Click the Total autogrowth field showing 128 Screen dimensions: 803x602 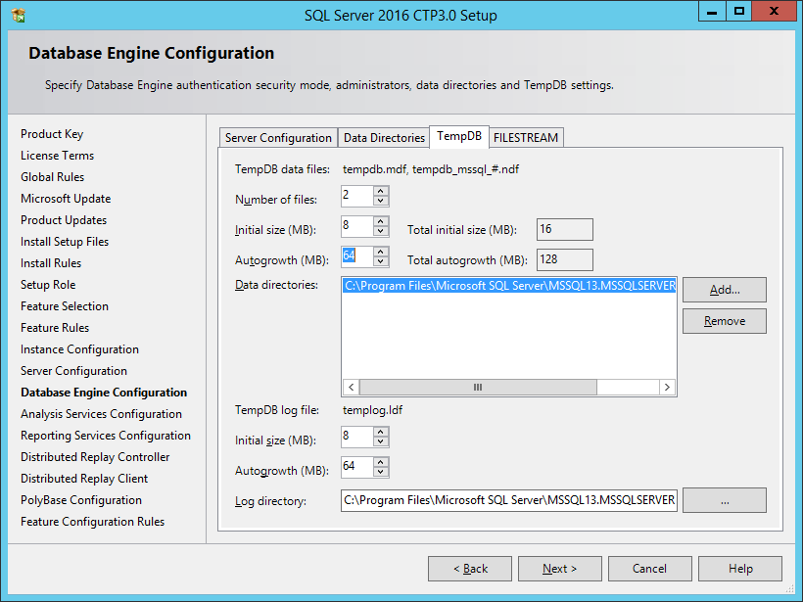(565, 259)
